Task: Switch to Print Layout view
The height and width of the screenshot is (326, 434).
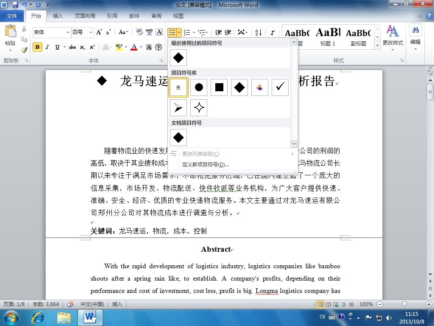Action: click(320, 304)
